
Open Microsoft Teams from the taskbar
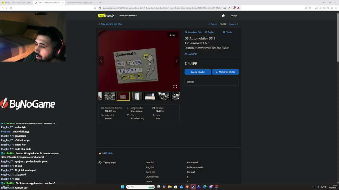[x=199, y=187]
